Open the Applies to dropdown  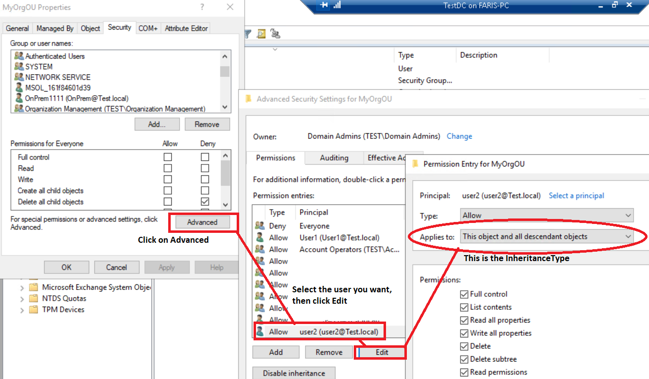(547, 237)
